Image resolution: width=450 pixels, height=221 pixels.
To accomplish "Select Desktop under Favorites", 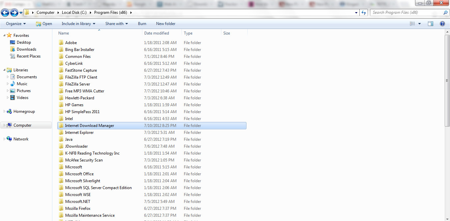I will tap(24, 42).
